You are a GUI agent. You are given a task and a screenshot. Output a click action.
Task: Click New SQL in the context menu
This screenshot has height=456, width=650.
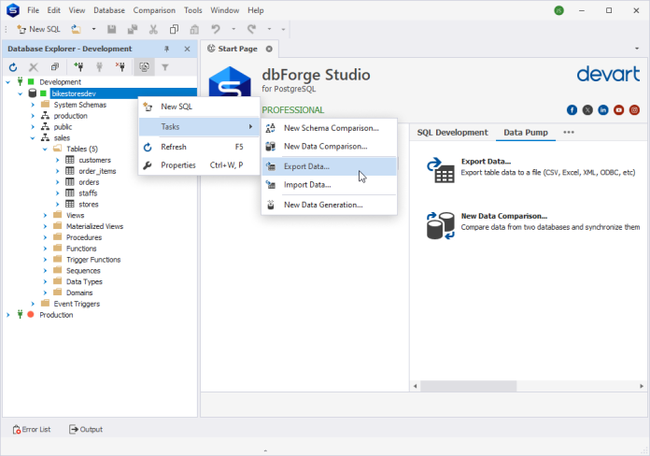(199, 107)
